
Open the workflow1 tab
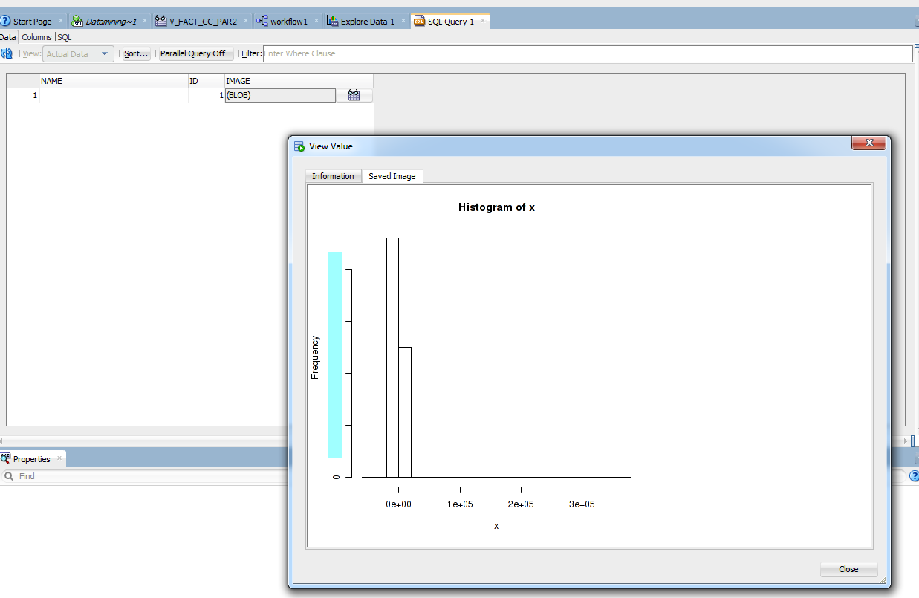288,22
